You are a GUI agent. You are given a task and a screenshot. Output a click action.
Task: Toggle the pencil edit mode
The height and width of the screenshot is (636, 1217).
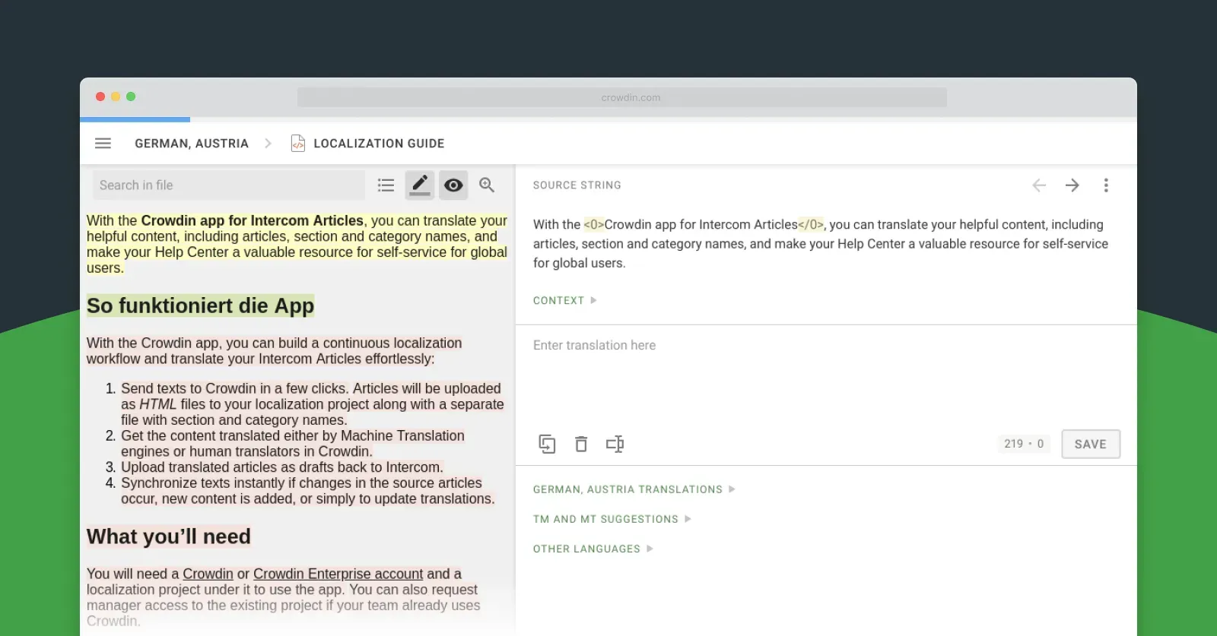click(x=419, y=185)
